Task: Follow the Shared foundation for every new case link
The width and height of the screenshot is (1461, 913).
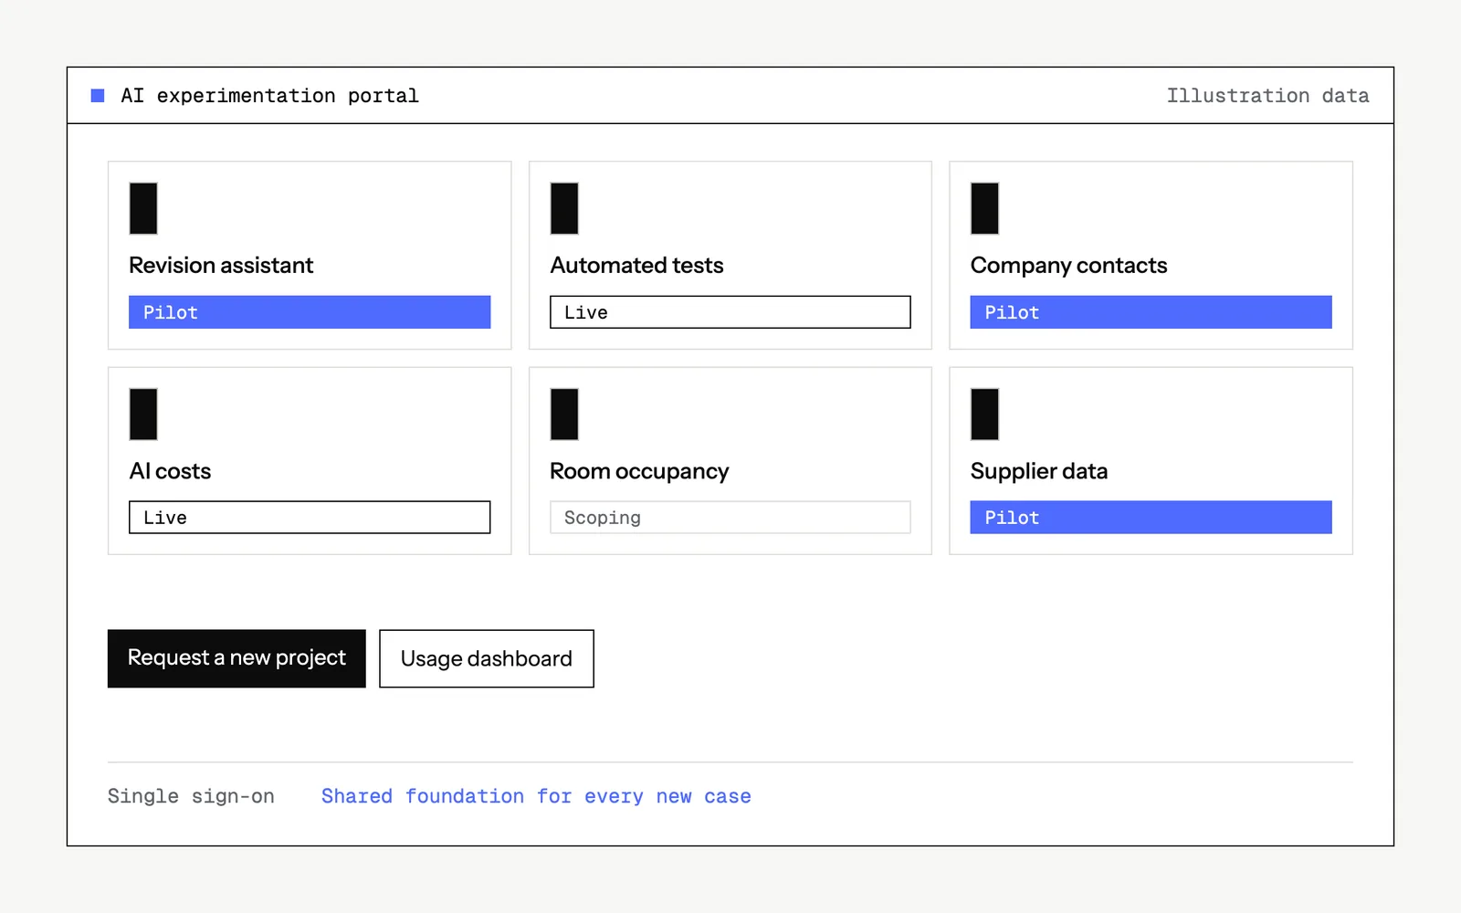Action: [536, 796]
